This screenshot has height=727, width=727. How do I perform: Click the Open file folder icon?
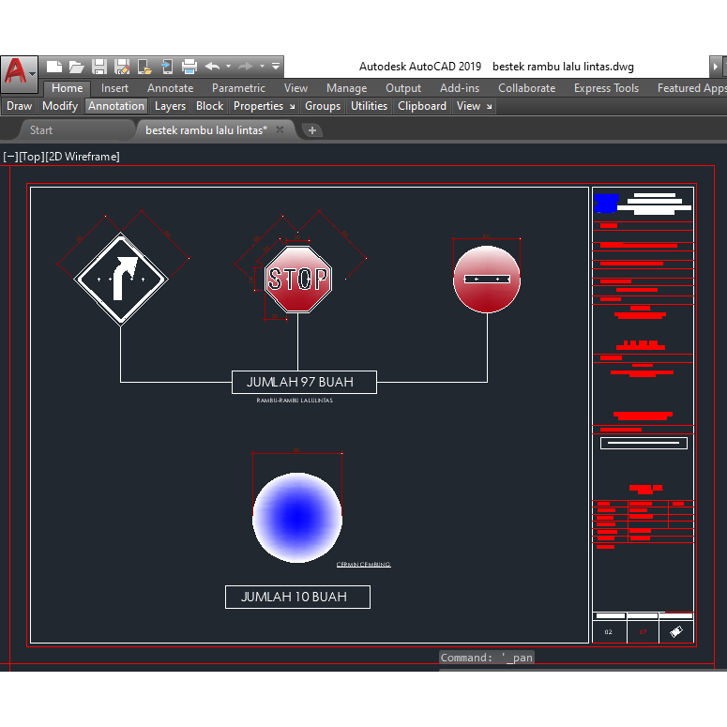tap(76, 67)
